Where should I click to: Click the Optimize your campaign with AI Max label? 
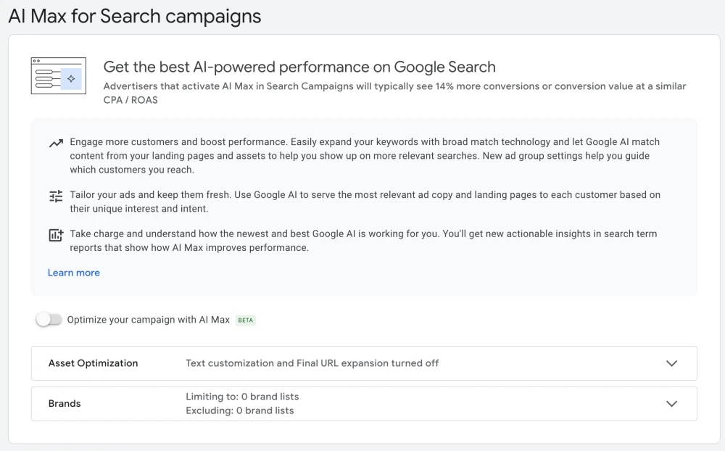click(149, 320)
